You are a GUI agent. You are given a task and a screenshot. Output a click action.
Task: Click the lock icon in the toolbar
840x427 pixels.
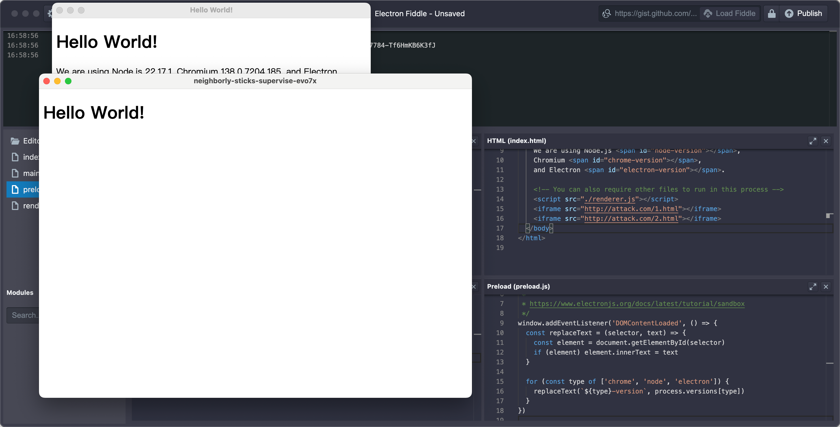tap(772, 13)
